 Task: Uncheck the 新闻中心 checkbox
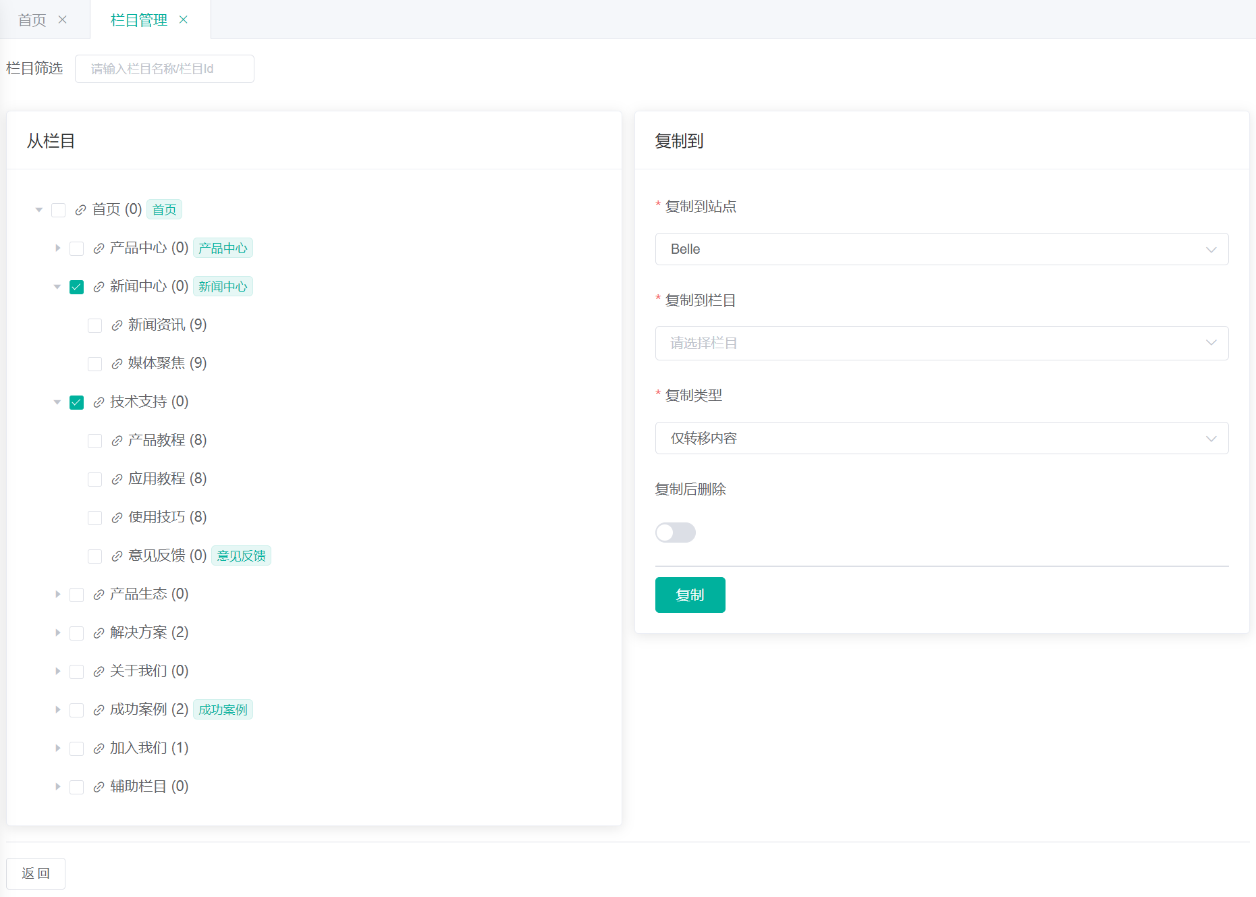coord(77,287)
